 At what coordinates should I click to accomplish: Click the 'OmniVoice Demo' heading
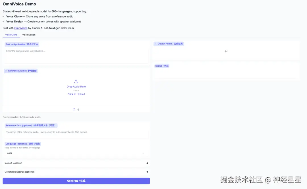(19, 4)
